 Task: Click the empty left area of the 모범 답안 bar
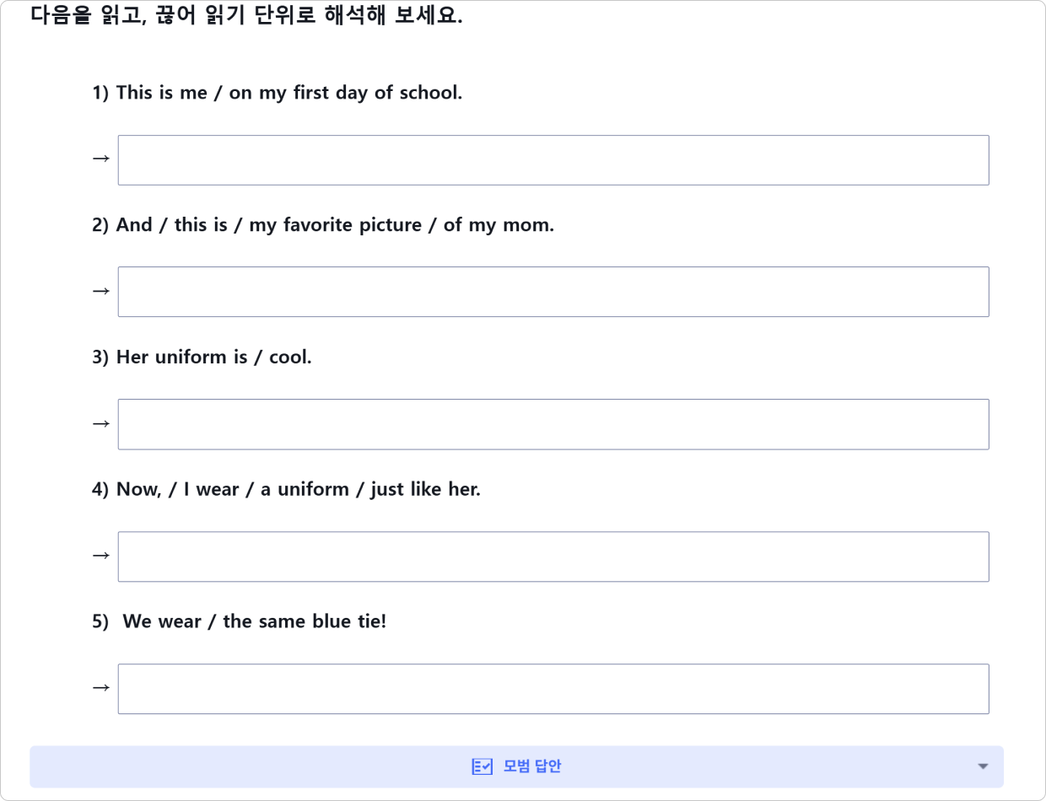[211, 766]
